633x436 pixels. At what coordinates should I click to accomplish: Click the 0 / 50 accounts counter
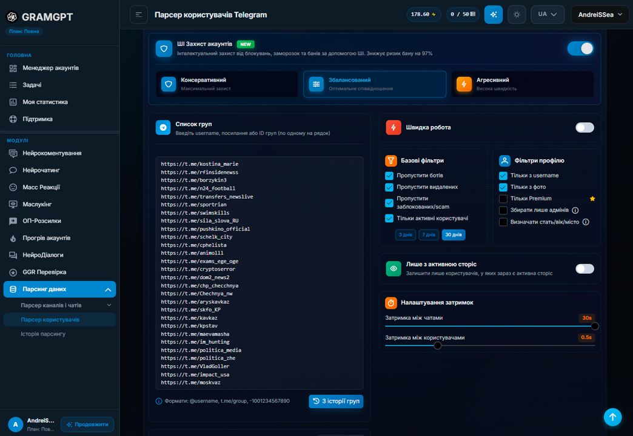463,15
